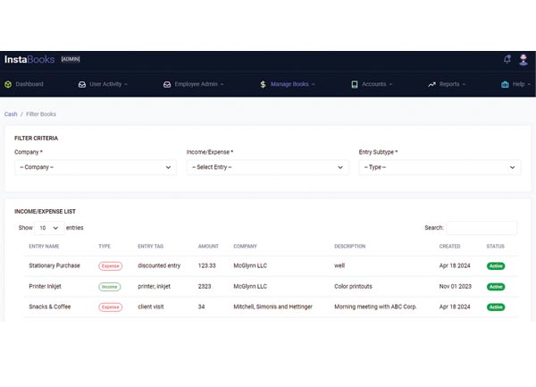Open the user profile avatar
Image resolution: width=536 pixels, height=387 pixels.
523,60
